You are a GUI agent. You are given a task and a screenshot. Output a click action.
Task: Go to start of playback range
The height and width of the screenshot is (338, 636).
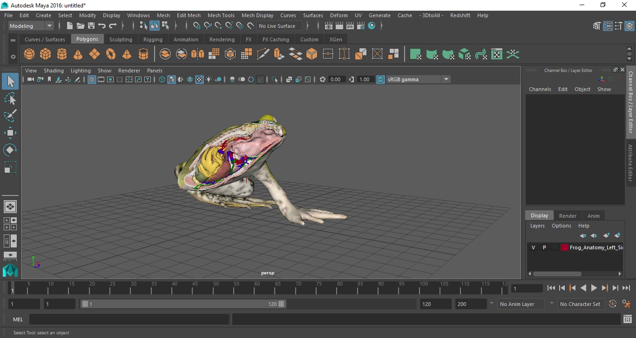551,288
